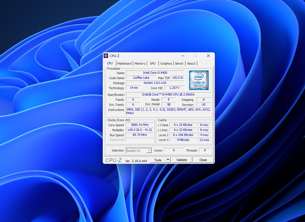Click the L1 Inst. value 6 x 32 KBytes

183,130
